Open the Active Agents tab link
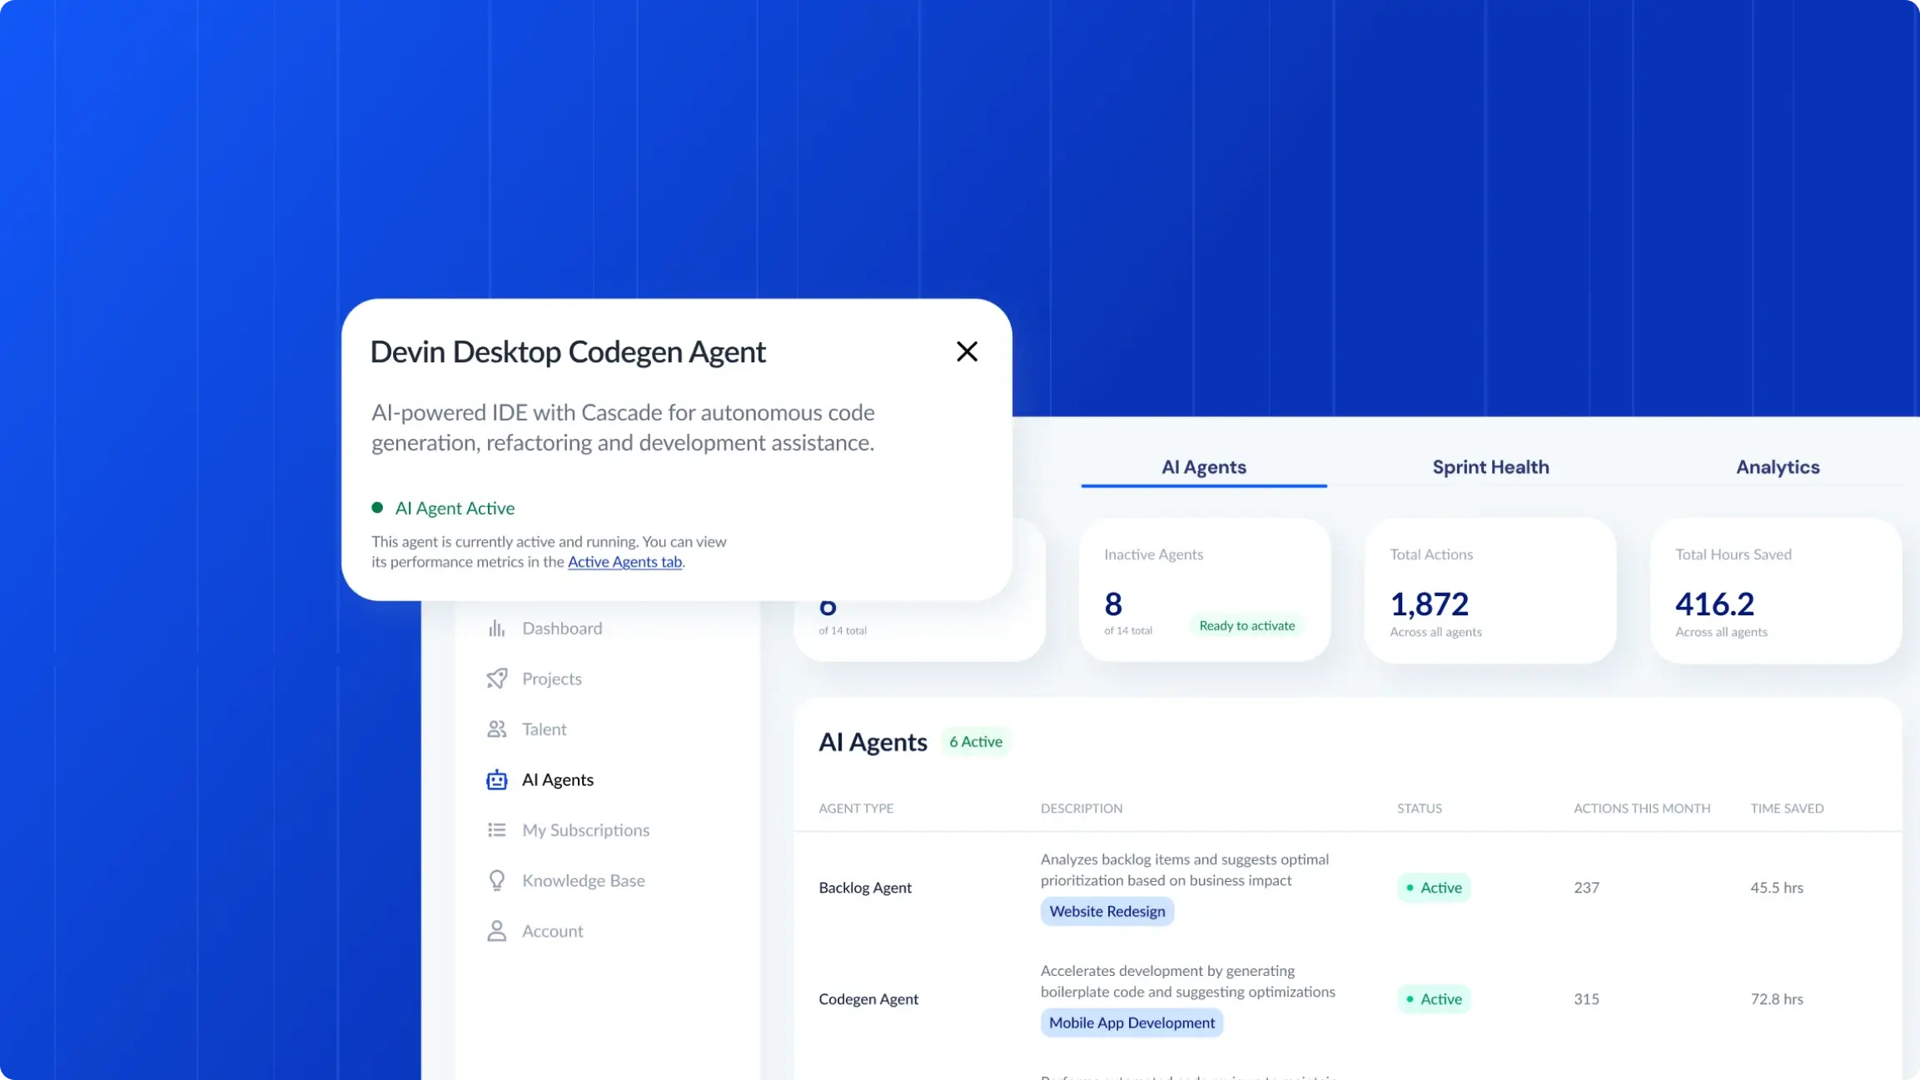 pyautogui.click(x=624, y=562)
